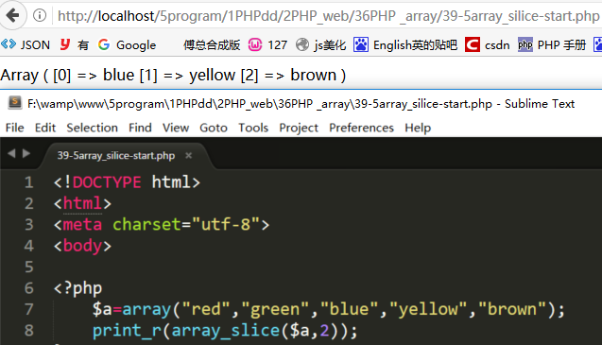Image resolution: width=602 pixels, height=345 pixels.
Task: Click the array_slice function name
Action: pos(226,331)
